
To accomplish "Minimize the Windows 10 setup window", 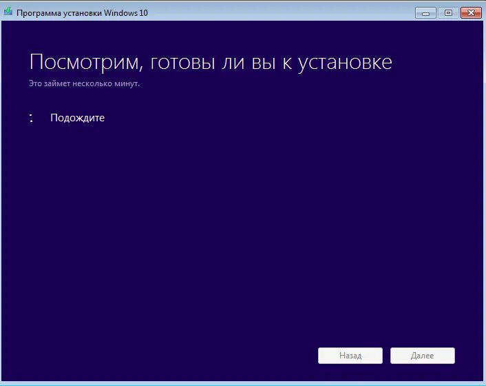I will point(425,13).
